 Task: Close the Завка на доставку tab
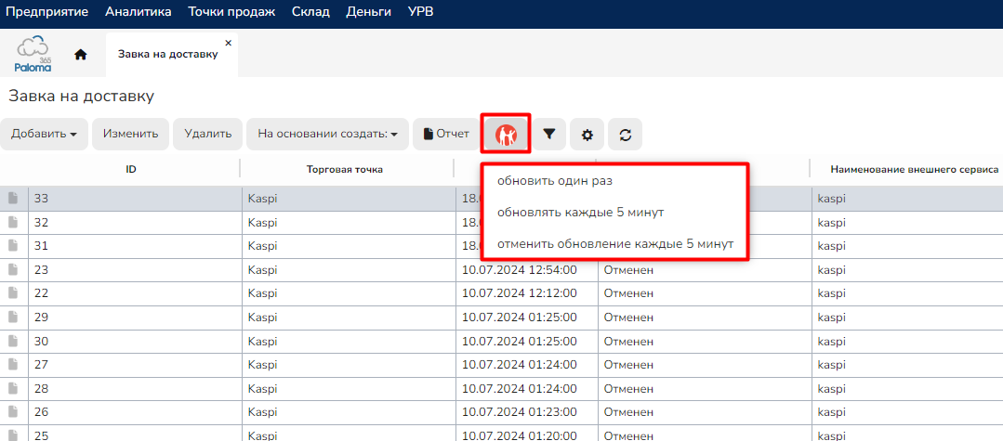pos(229,43)
